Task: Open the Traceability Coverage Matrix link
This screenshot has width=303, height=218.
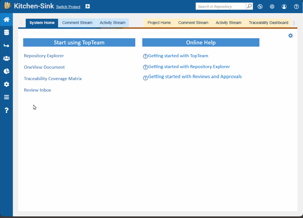Action: pyautogui.click(x=53, y=78)
